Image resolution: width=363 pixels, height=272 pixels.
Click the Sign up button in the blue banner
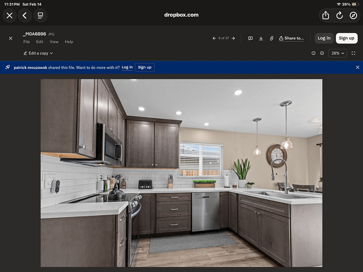145,67
